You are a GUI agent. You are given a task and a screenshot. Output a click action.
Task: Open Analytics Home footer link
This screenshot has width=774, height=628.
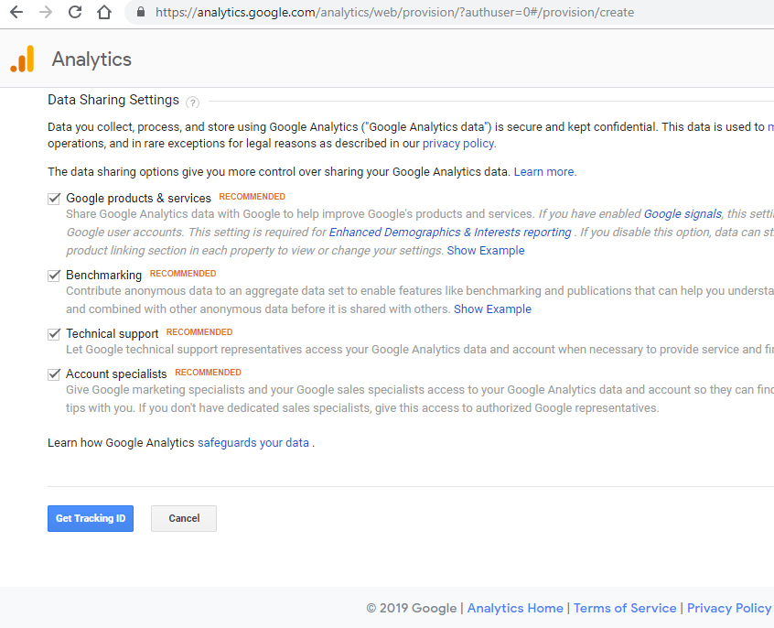(x=515, y=608)
